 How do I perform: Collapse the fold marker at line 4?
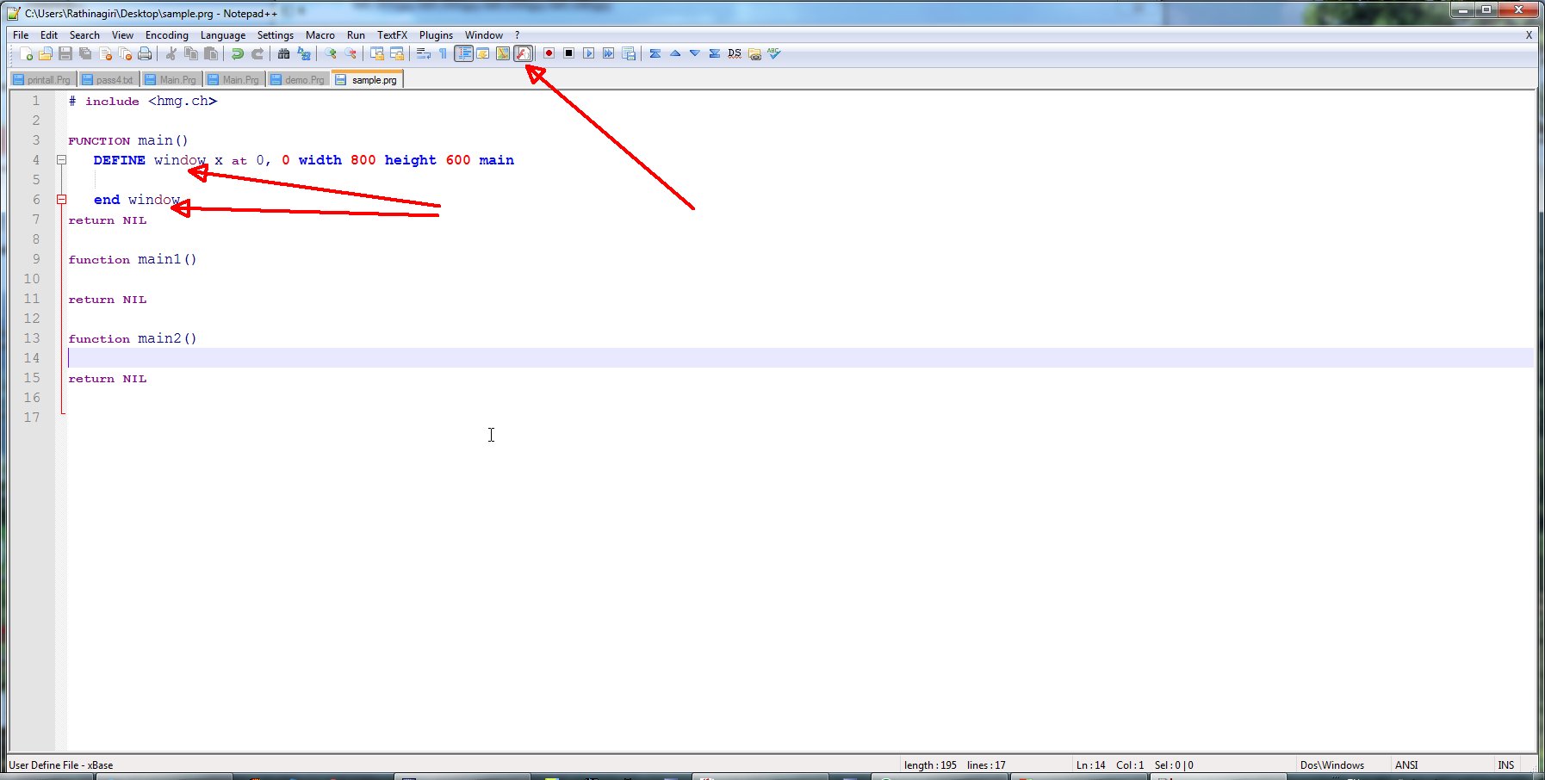(62, 160)
